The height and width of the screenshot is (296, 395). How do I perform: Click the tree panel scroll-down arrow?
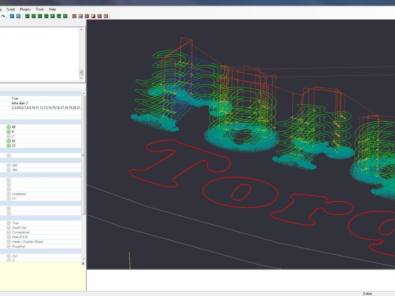pos(81,78)
